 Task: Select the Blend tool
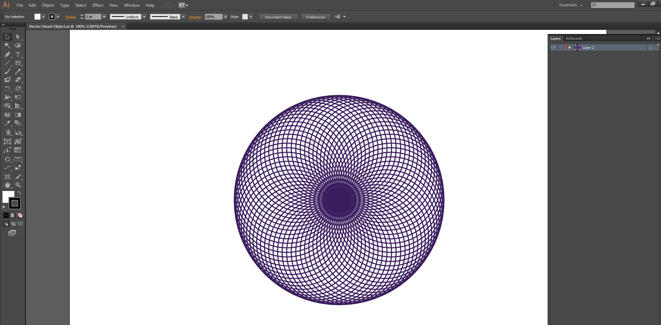coord(18,123)
